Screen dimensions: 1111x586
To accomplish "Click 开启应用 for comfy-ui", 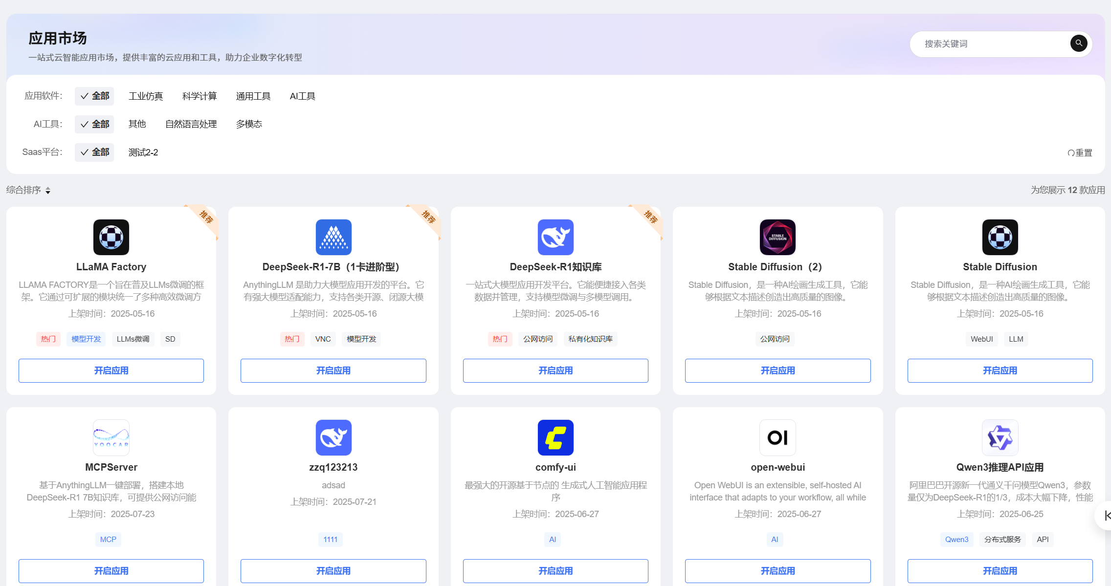I will click(555, 571).
